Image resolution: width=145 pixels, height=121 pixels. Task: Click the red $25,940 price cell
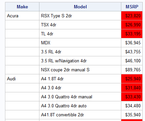(132, 79)
